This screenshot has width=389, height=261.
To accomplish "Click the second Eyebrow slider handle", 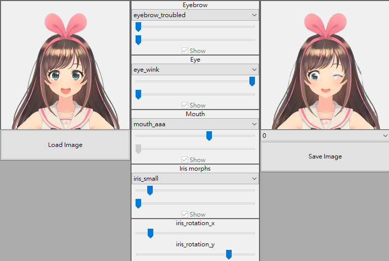I will (x=139, y=40).
